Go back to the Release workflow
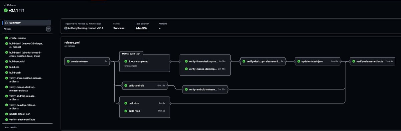 [x=10, y=5]
